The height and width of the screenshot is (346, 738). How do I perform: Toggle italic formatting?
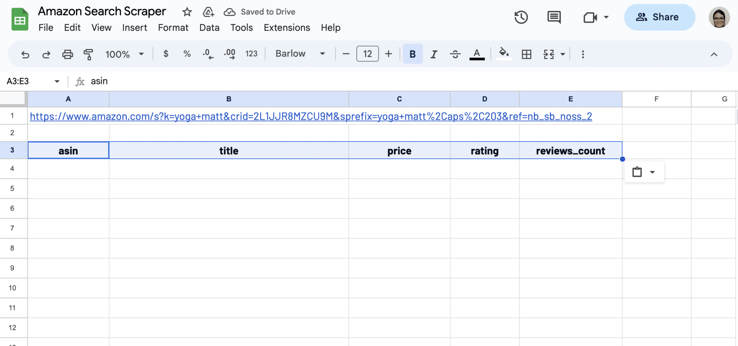coord(434,54)
